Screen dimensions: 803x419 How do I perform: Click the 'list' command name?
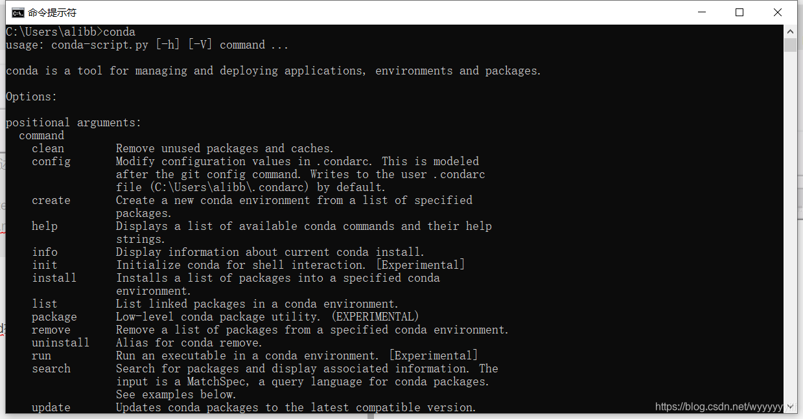click(x=45, y=304)
